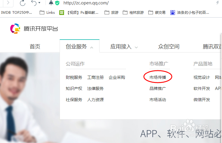Open the 旅游 bookmark folder
Viewport: 222px width, 143px height.
111,13
